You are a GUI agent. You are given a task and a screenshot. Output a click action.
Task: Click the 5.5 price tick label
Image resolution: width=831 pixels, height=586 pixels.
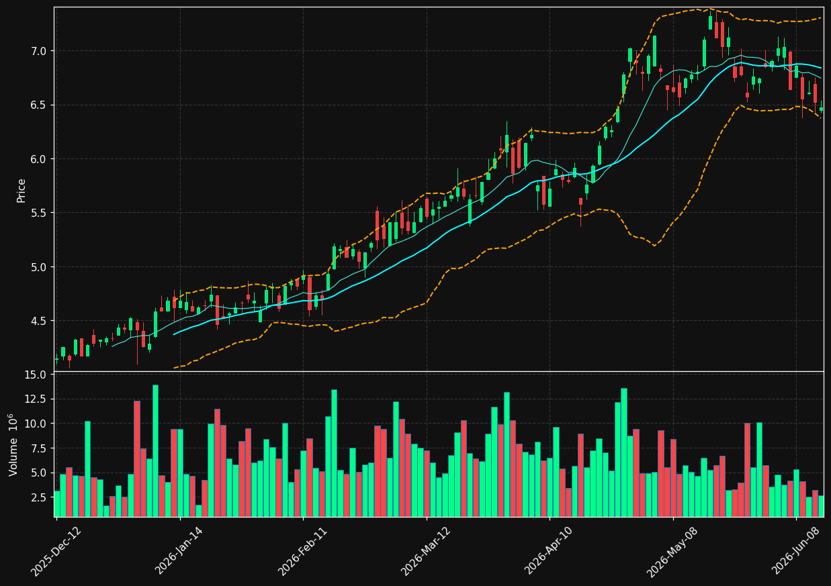[x=38, y=213]
